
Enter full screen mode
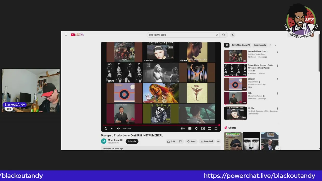[216, 128]
